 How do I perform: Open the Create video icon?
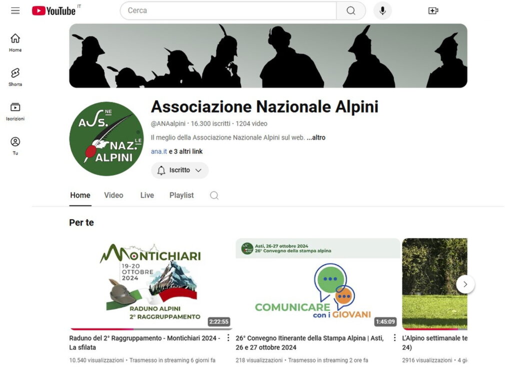pos(433,10)
